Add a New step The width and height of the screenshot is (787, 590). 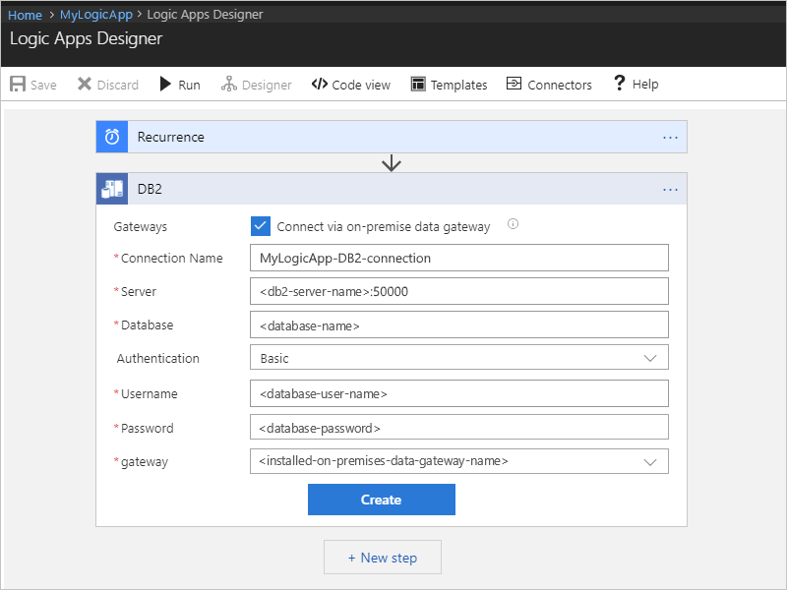(x=382, y=557)
